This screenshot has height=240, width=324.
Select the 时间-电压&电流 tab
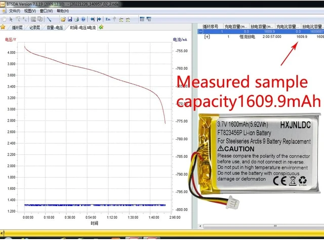pyautogui.click(x=83, y=27)
